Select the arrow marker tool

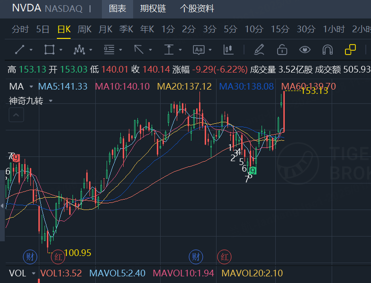click(139, 50)
